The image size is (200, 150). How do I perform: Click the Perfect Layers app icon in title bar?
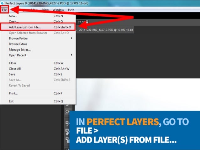(x=2, y=3)
